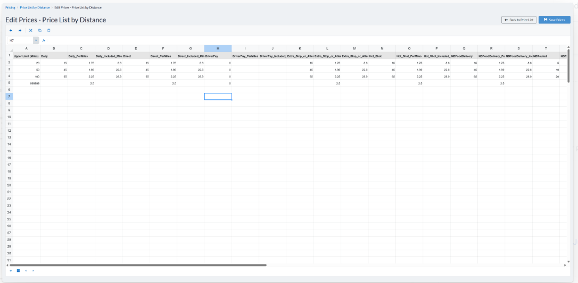Go to previous sheet tab arrow
Image resolution: width=578 pixels, height=283 pixels.
[x=26, y=270]
